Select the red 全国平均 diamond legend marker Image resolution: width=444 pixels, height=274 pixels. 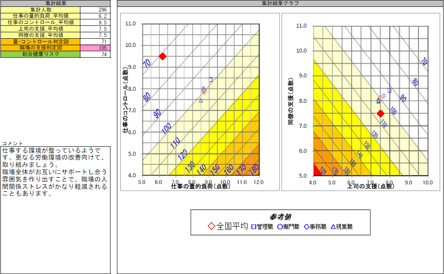pyautogui.click(x=211, y=226)
